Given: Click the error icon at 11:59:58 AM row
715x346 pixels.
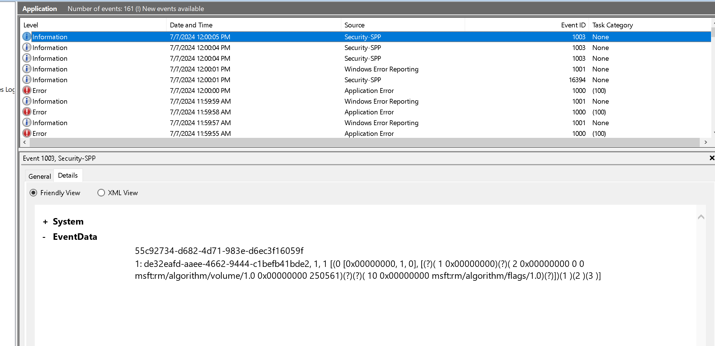Looking at the screenshot, I should (x=27, y=112).
